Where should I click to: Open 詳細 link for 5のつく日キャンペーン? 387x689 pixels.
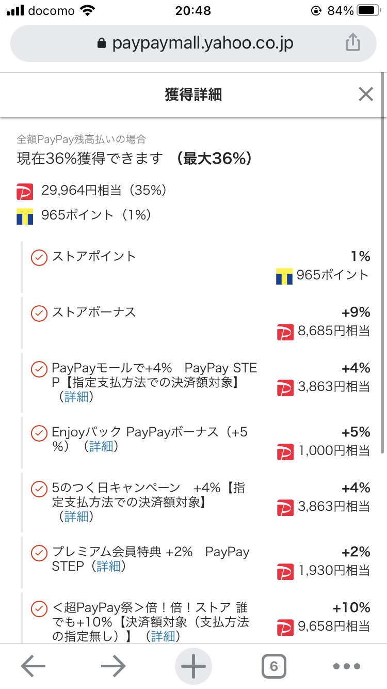point(76,516)
